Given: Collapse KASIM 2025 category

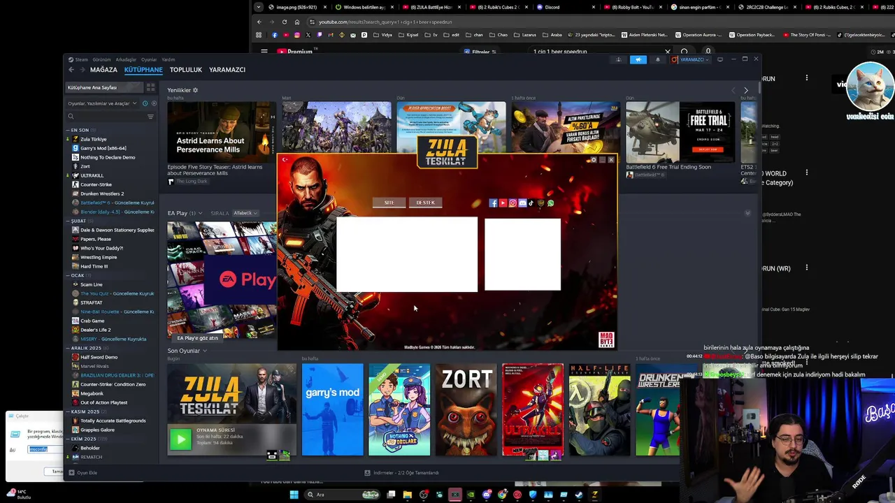Looking at the screenshot, I should (x=68, y=411).
